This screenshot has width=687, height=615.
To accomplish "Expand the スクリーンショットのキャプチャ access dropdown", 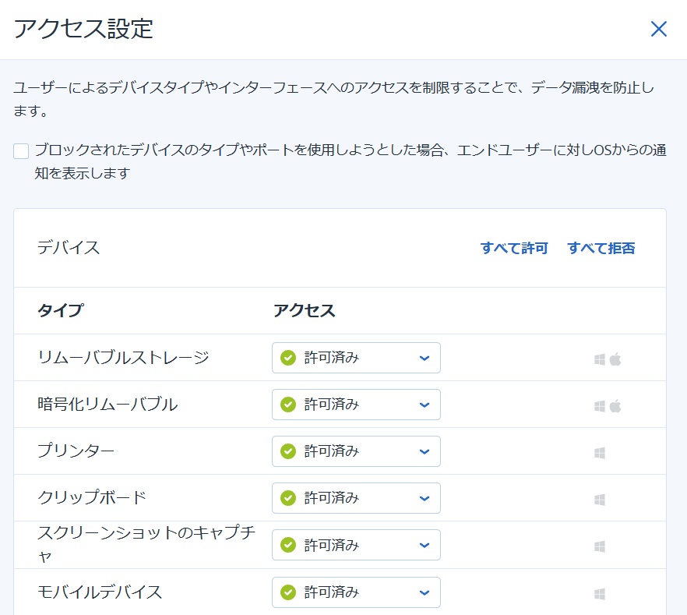I will point(356,545).
